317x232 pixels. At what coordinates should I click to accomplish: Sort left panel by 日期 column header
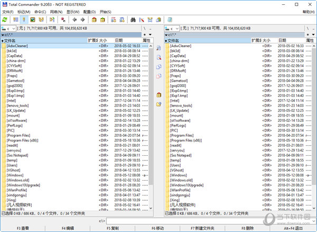[128, 41]
